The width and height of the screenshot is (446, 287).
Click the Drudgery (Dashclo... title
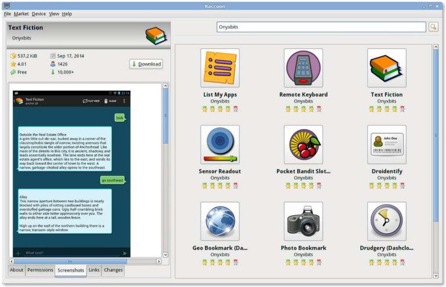click(387, 248)
